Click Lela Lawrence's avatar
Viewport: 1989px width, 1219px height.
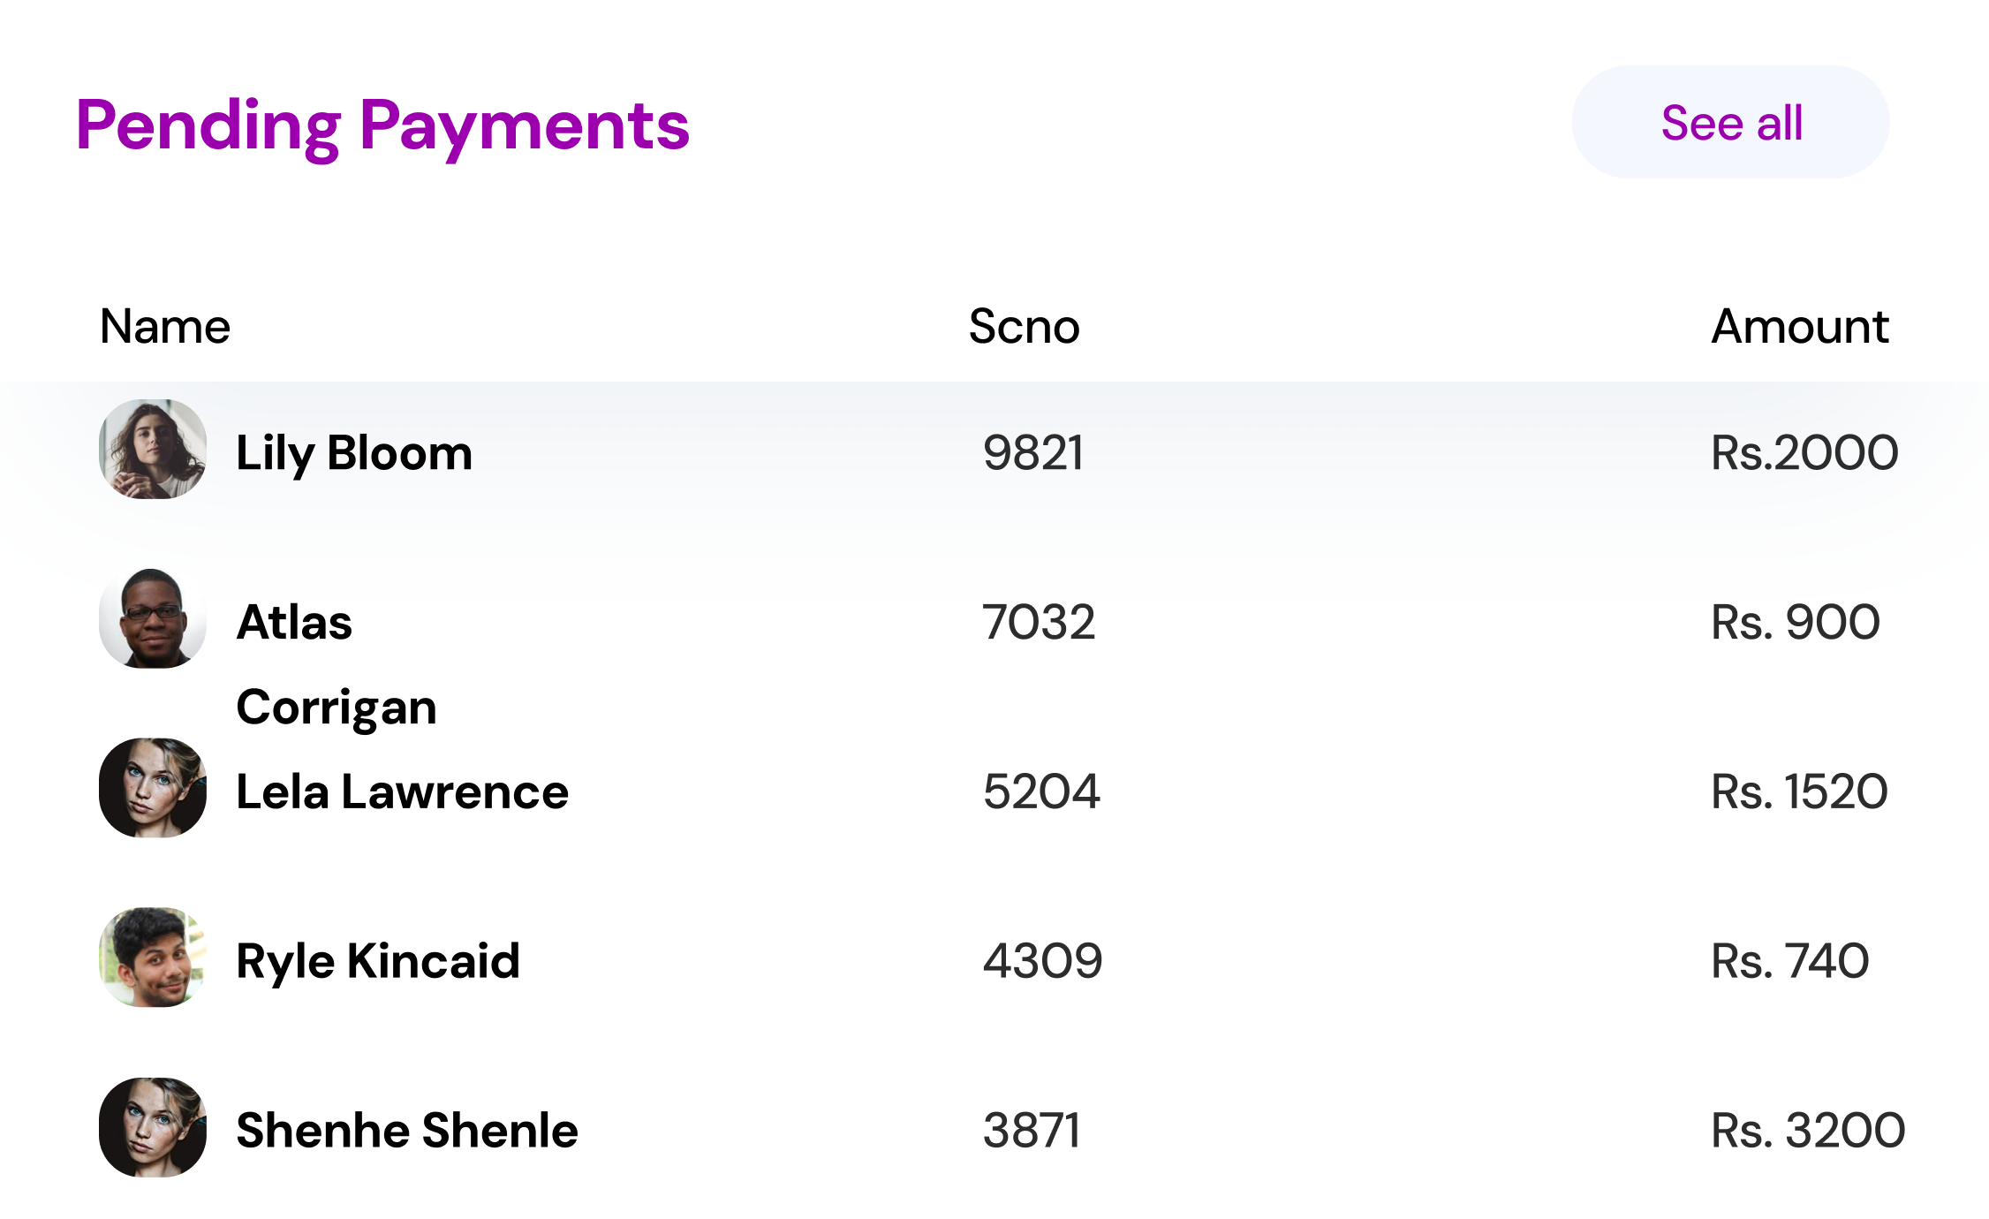tap(153, 788)
